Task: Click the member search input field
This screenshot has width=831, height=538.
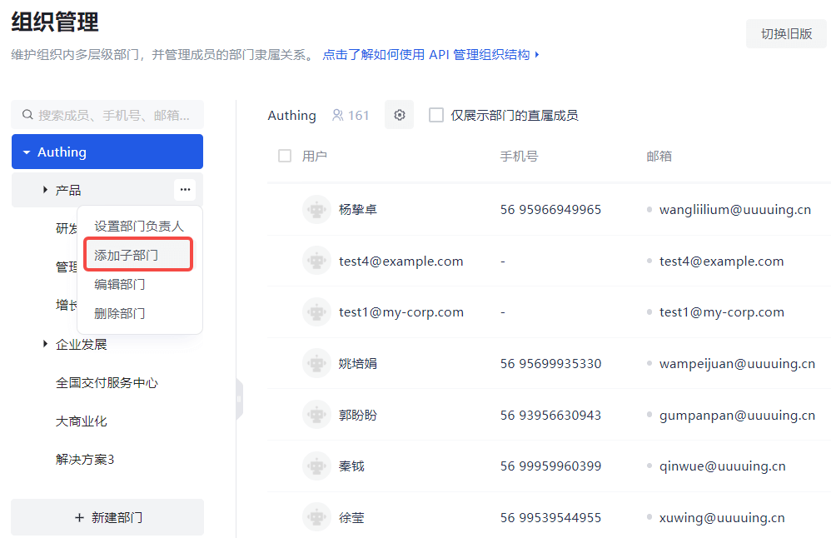Action: coord(108,115)
